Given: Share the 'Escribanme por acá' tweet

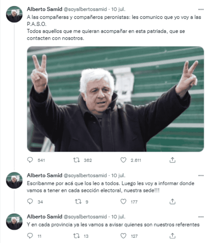Looking at the screenshot, I should point(172,202).
